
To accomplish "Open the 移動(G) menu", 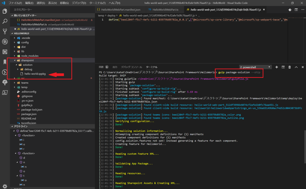I will pos(64,3).
